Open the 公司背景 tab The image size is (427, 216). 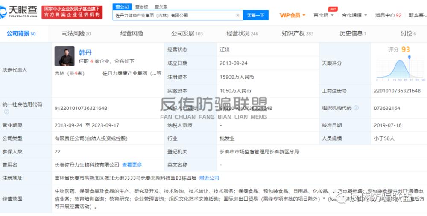(x=21, y=34)
